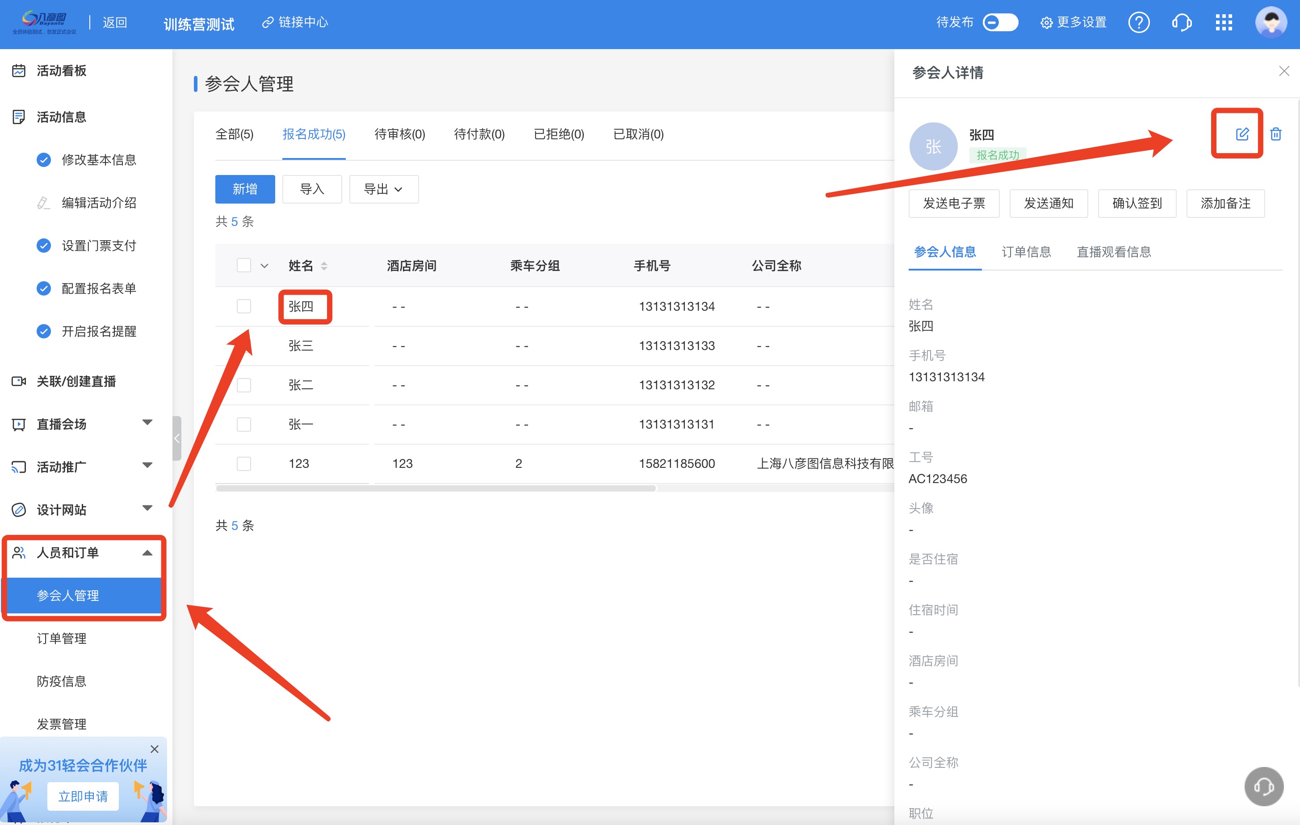1300x825 pixels.
Task: Click 添加备注 button
Action: pos(1225,204)
